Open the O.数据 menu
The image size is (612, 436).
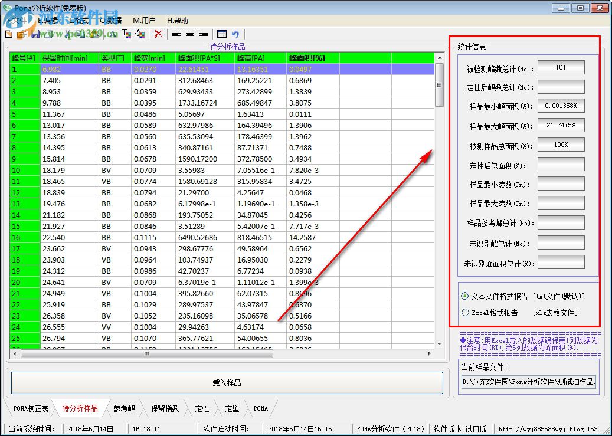click(x=110, y=21)
